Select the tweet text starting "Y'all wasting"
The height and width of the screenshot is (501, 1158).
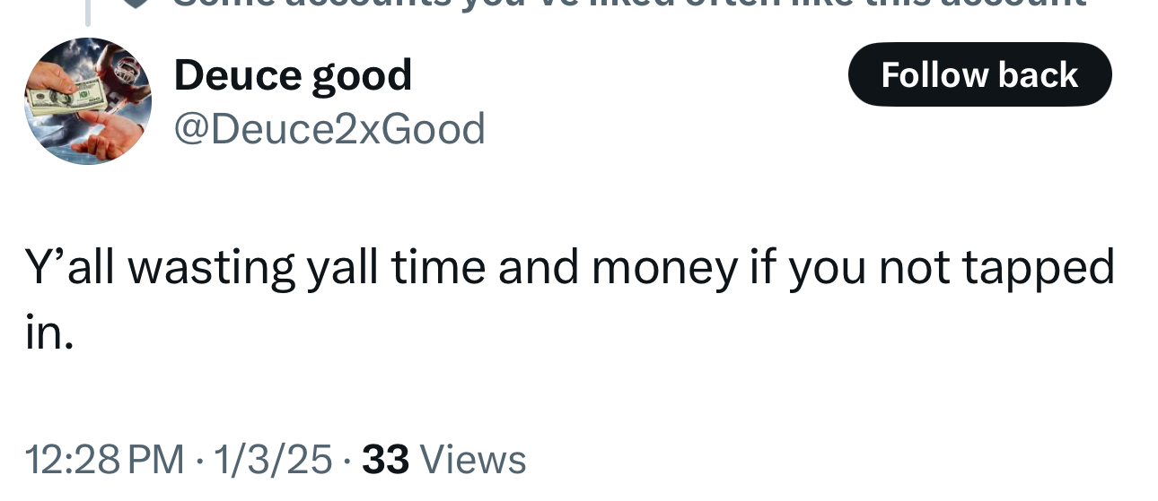coord(569,299)
